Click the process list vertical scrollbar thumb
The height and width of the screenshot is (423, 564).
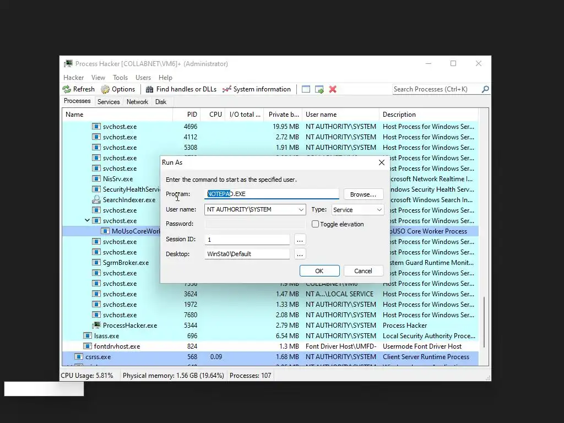click(x=485, y=322)
